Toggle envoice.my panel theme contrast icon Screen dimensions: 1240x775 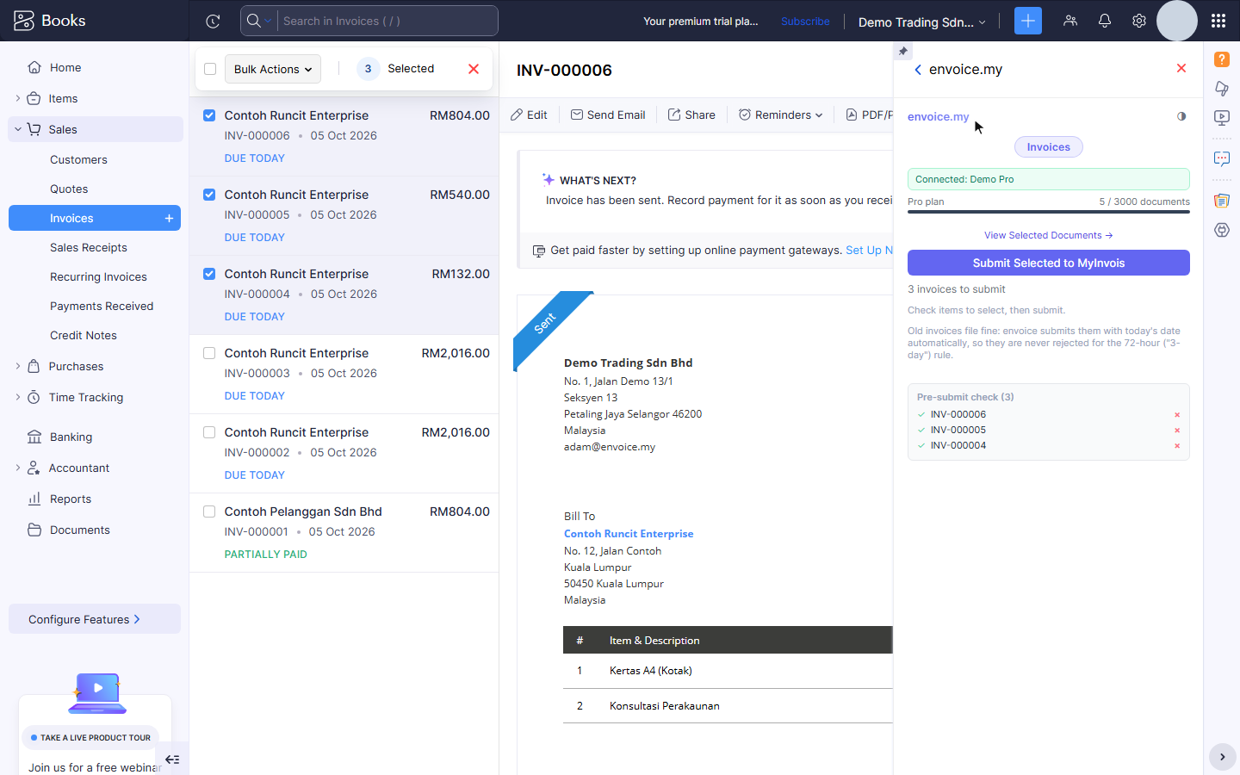tap(1181, 116)
